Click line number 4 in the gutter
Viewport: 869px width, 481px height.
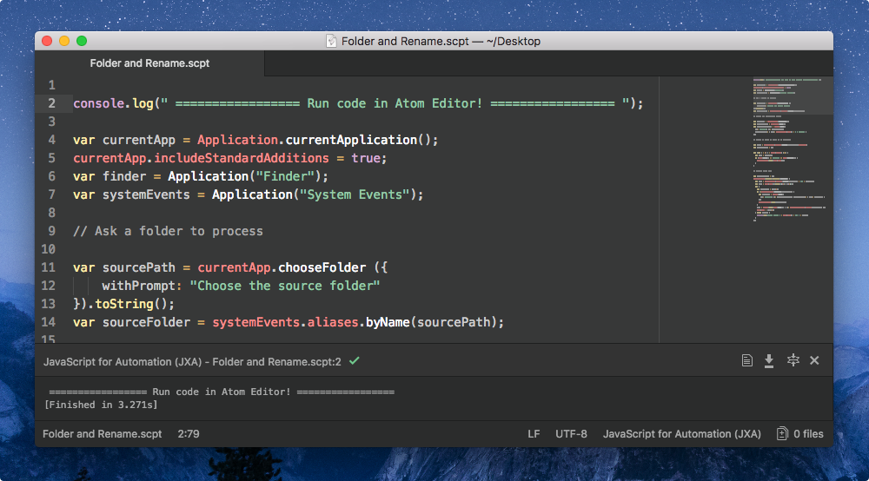pyautogui.click(x=52, y=140)
